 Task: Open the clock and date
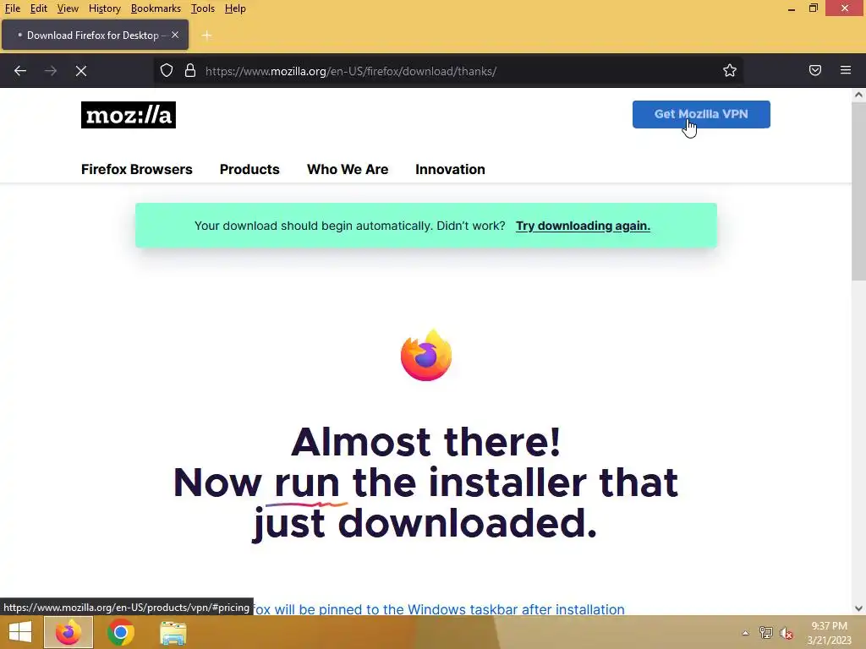(829, 633)
